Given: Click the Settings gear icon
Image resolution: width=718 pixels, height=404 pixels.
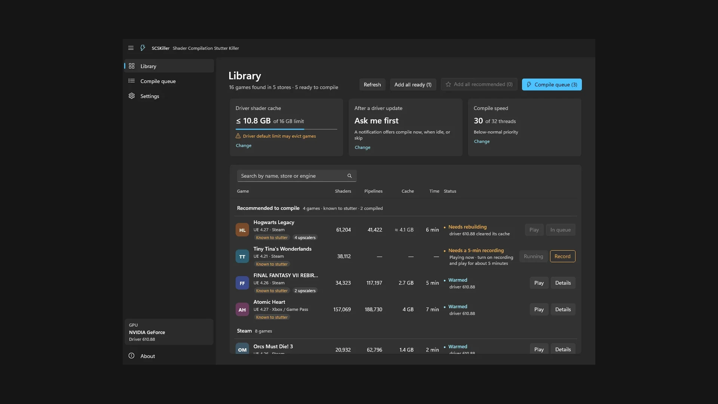Looking at the screenshot, I should 132,96.
